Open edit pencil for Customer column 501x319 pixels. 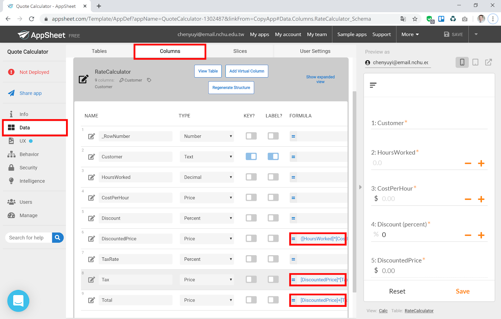(x=91, y=157)
